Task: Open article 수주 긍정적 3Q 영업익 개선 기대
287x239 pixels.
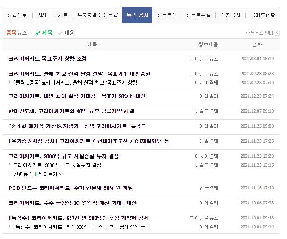Action: 73,203
